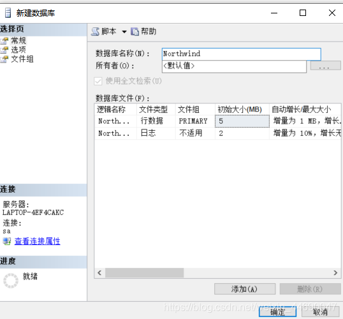Minimize the 新建数据库 window
Screen dimensions: 343x319
point(274,13)
